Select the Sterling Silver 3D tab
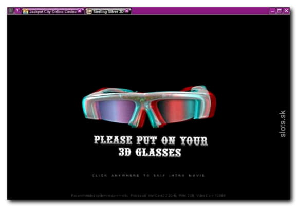Viewport: 297px width, 207px height. (x=108, y=11)
